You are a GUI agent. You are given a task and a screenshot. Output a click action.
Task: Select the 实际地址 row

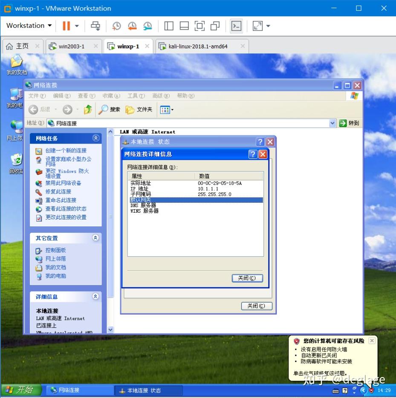pos(196,183)
